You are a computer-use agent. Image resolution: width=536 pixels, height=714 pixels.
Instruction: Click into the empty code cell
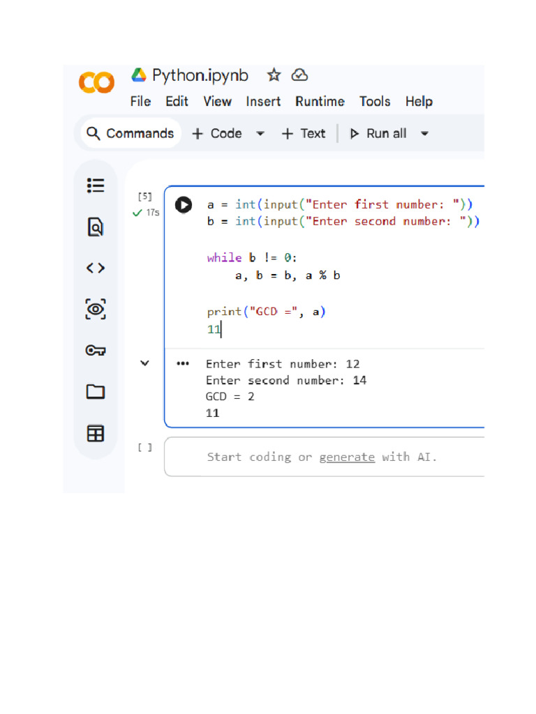point(324,457)
